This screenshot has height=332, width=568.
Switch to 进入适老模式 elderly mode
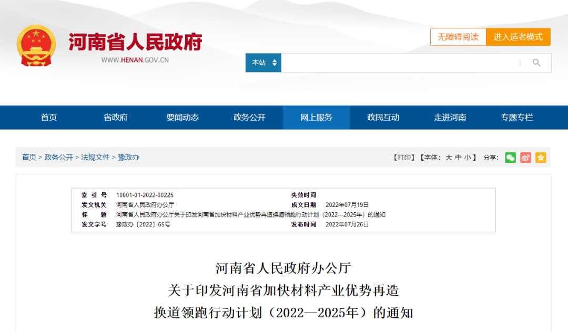[518, 37]
